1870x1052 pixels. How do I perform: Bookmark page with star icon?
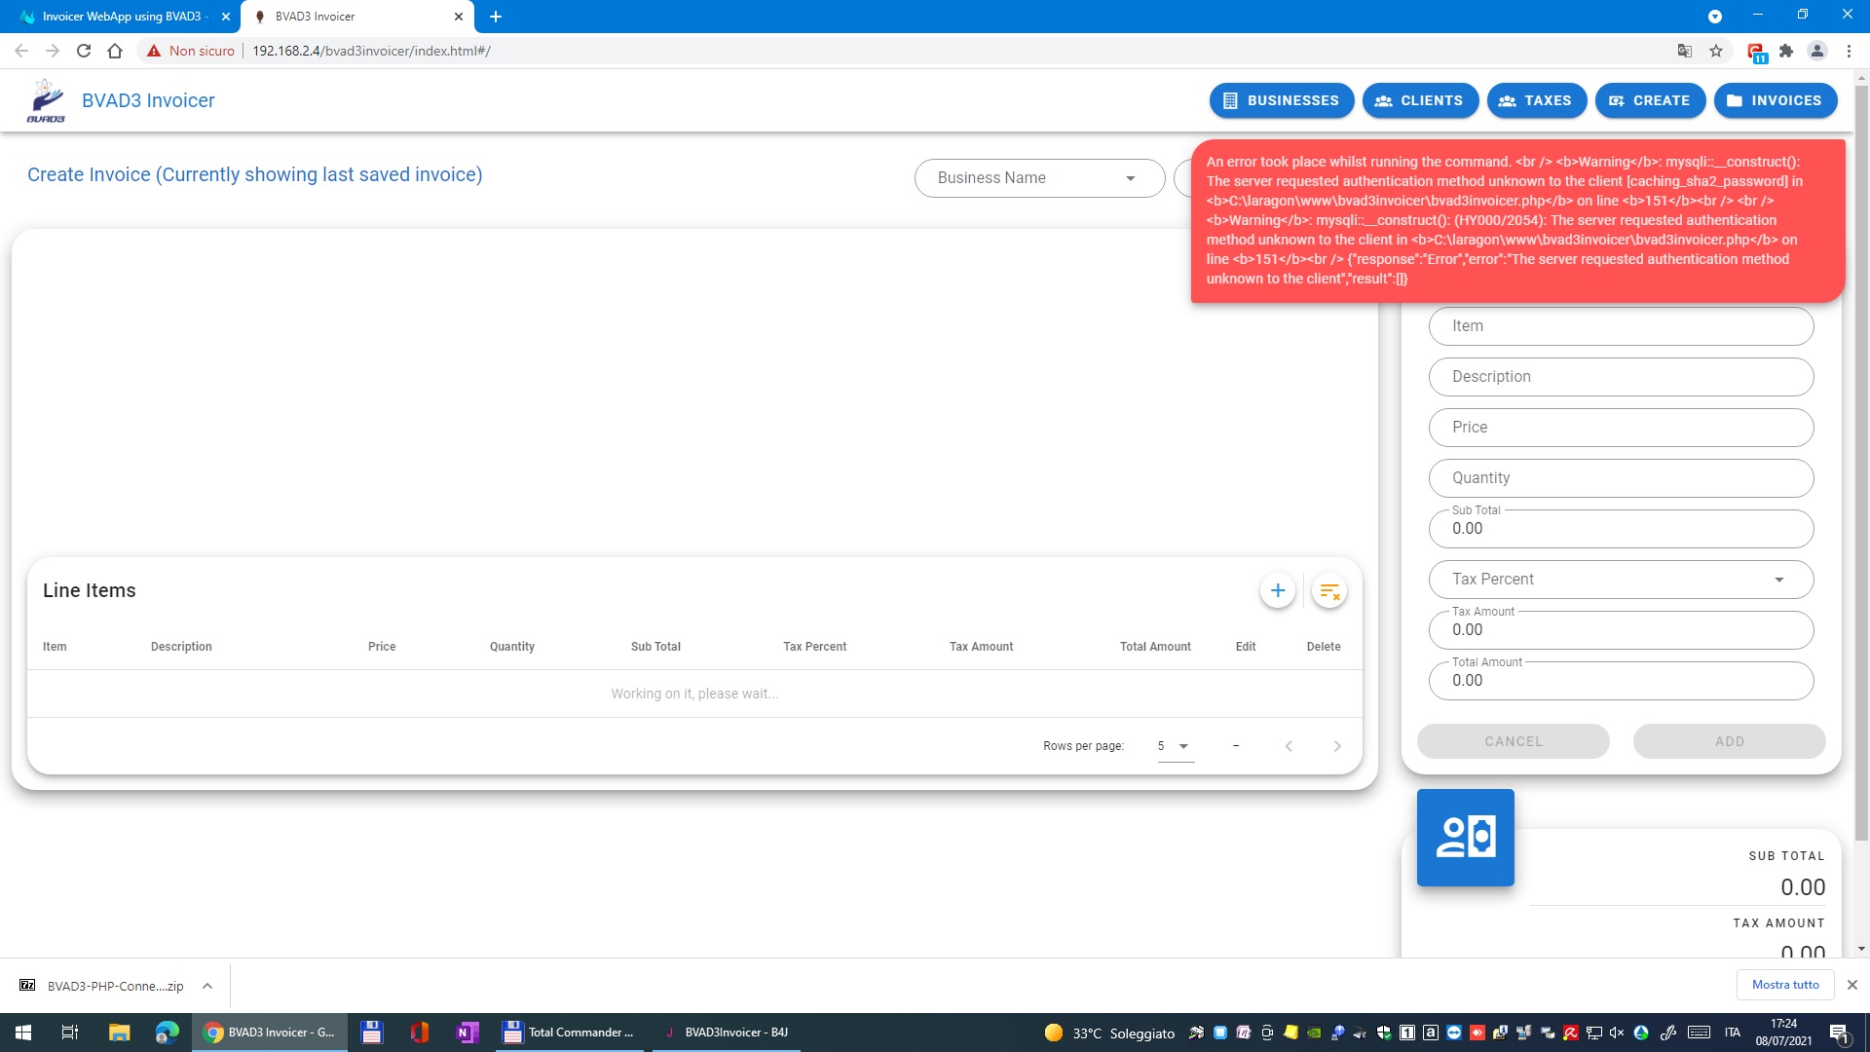(1716, 51)
